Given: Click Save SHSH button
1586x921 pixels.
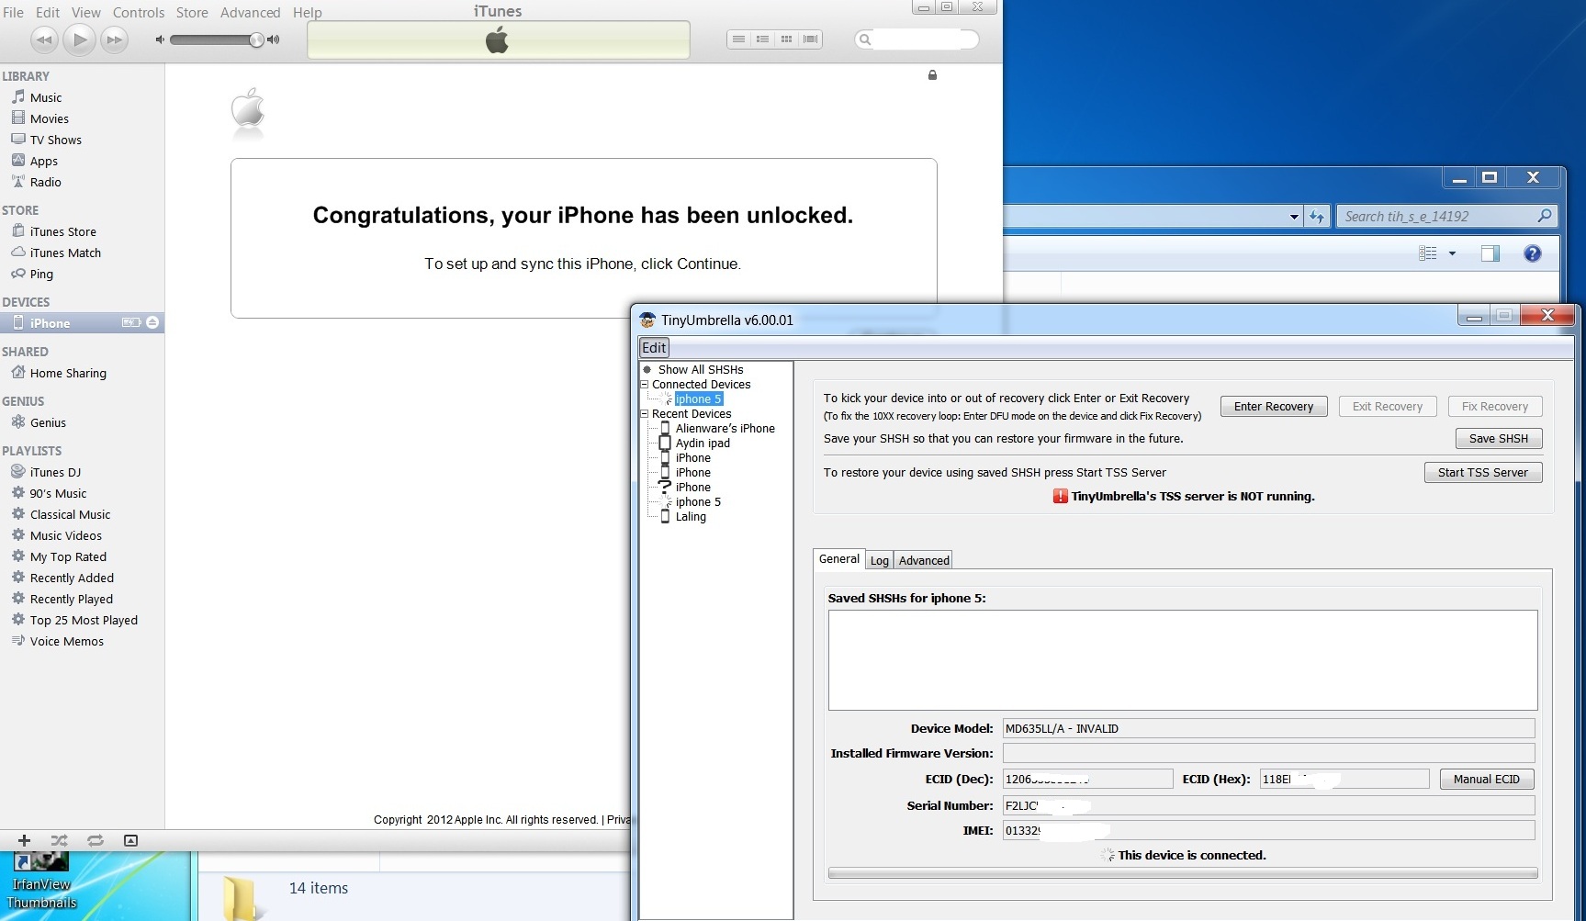Looking at the screenshot, I should [x=1499, y=439].
